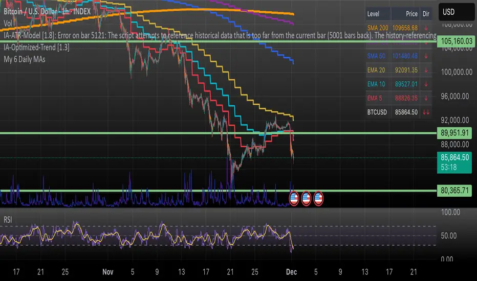Click the down arrow in EMA 5 row
The height and width of the screenshot is (281, 477).
pyautogui.click(x=426, y=96)
